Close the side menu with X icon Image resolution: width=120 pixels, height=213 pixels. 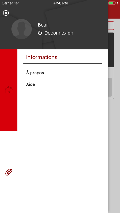click(x=6, y=13)
